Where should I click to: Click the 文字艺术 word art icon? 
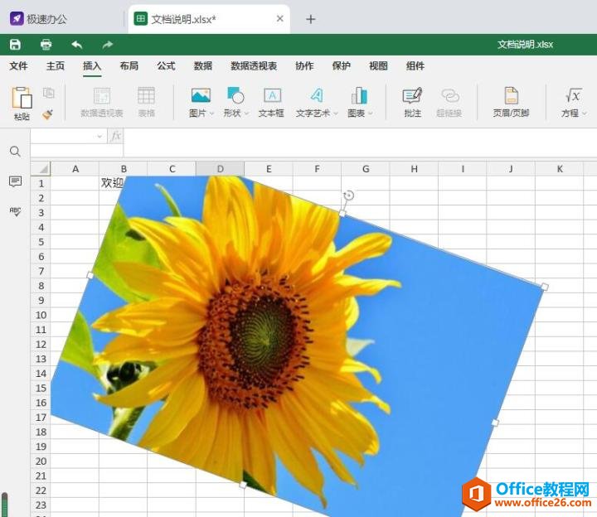(x=317, y=95)
